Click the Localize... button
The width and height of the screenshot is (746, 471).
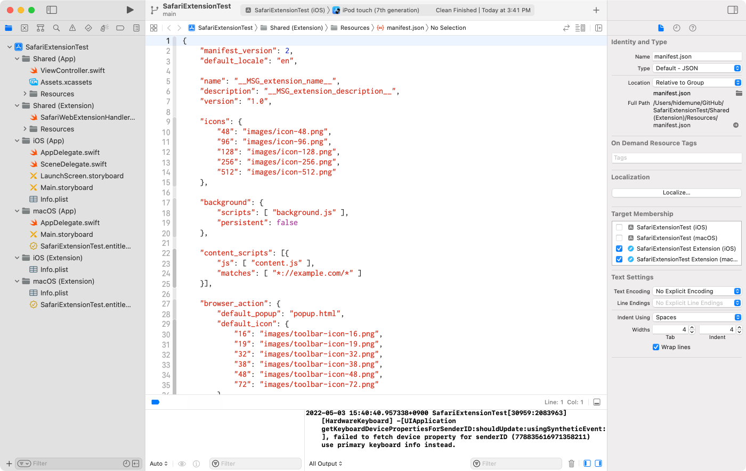[x=676, y=193]
